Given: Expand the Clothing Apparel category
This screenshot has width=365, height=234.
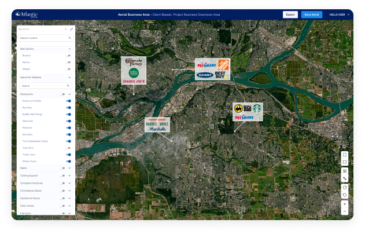Looking at the screenshot, I should 69,175.
